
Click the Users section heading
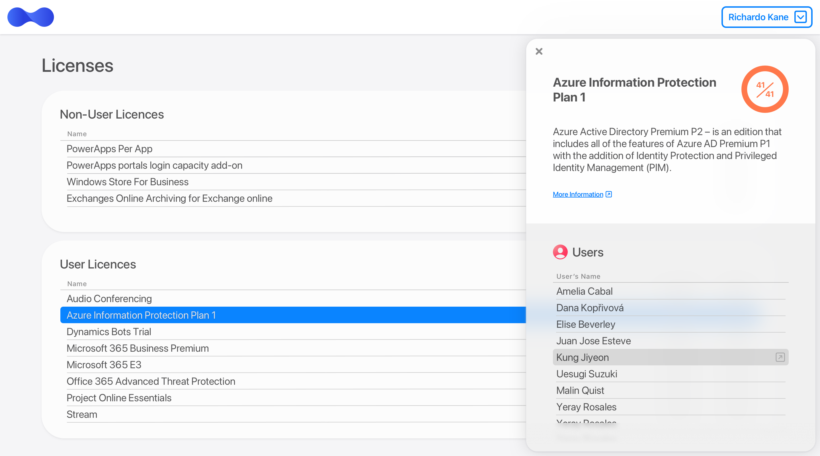588,252
